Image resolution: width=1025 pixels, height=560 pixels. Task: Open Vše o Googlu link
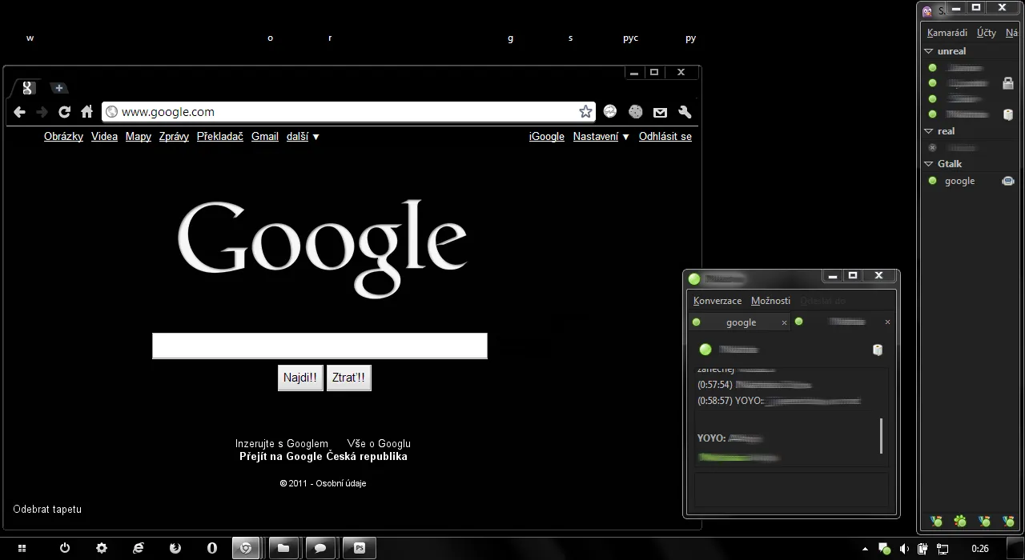[379, 443]
